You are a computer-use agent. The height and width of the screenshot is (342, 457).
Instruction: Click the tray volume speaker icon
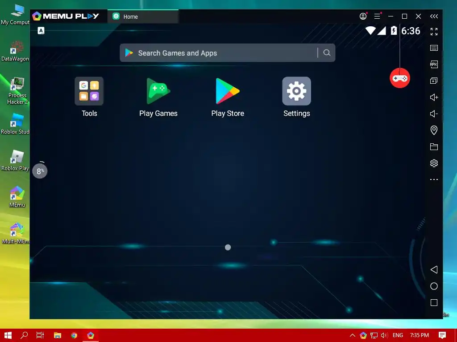(384, 335)
